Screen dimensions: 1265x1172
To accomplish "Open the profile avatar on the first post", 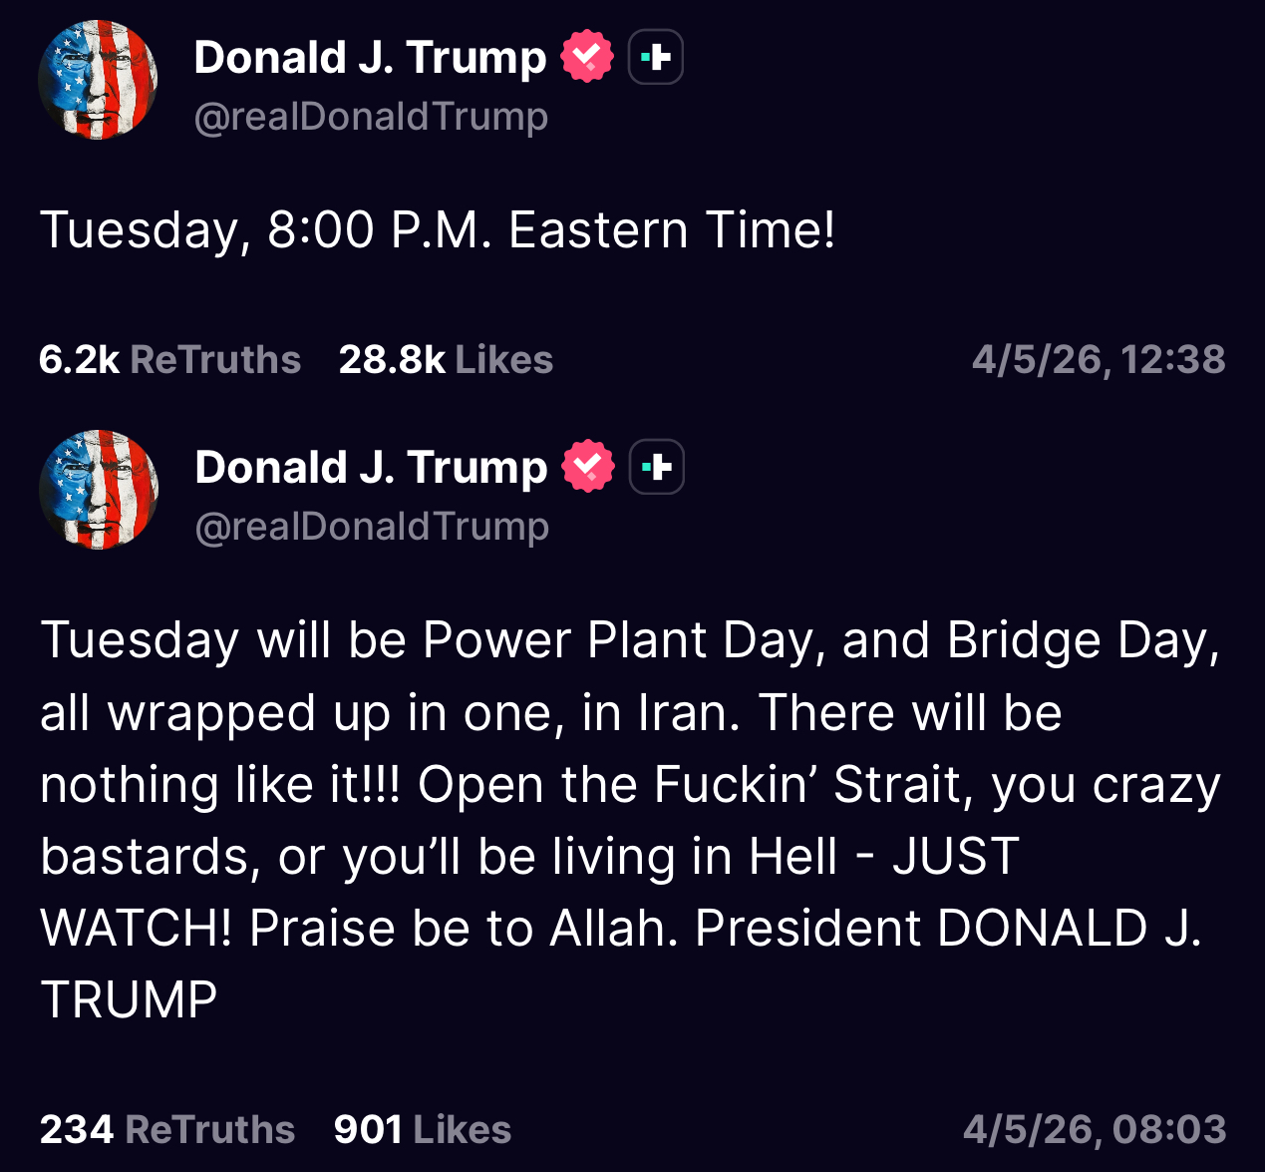I will [x=98, y=80].
